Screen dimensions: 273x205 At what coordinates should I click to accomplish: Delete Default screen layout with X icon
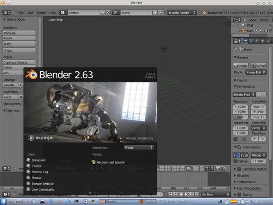(x=108, y=13)
